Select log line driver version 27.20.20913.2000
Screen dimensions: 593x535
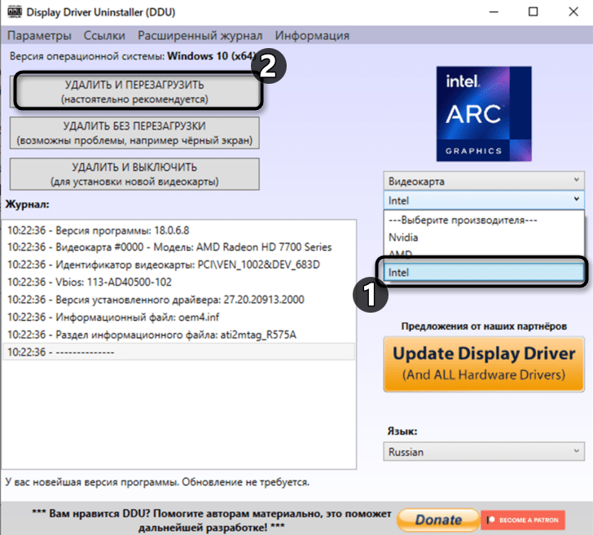179,300
